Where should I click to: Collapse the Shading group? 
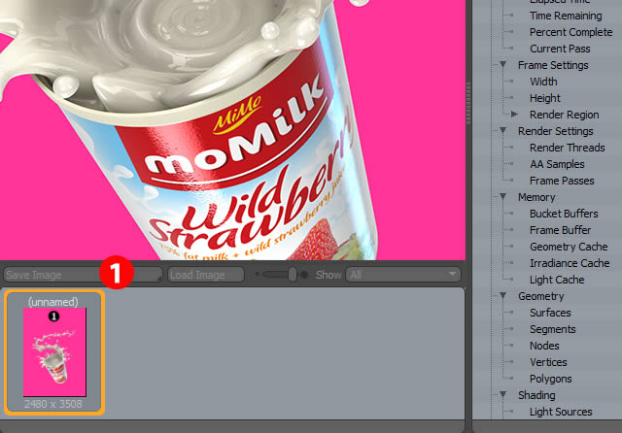click(x=502, y=394)
